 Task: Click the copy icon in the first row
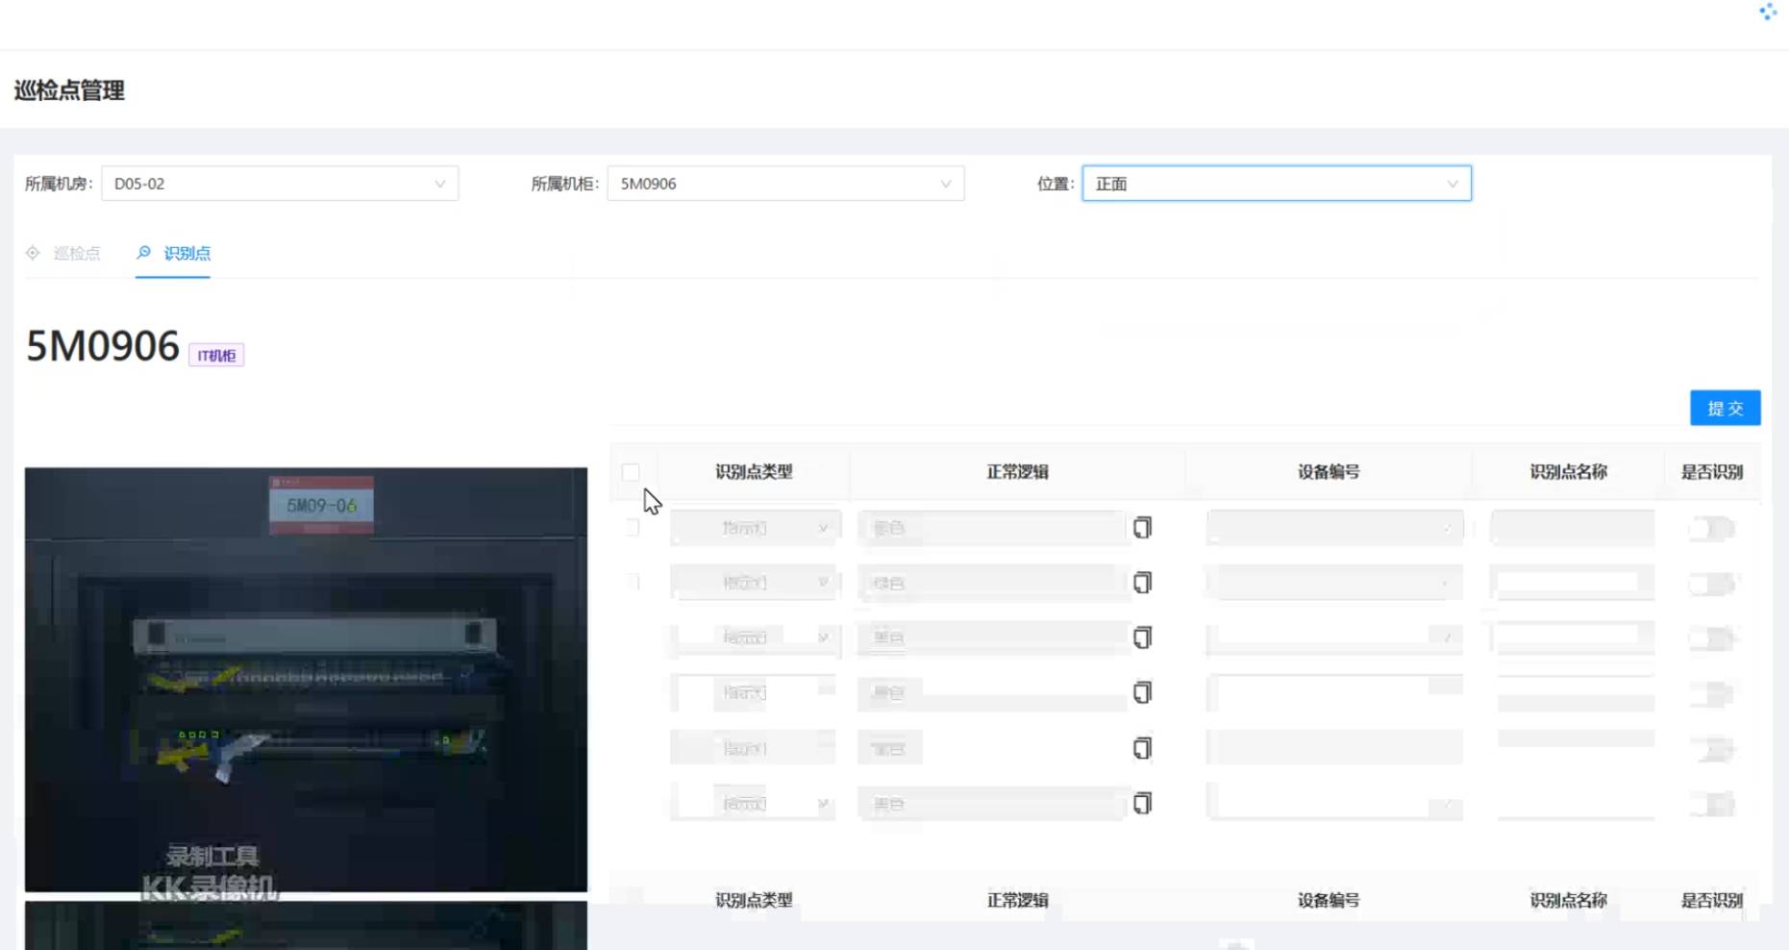1142,528
